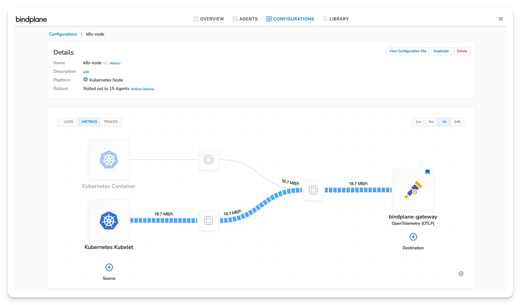The image size is (521, 305).
Task: Click the Kubernetes Kubelet label
Action: point(109,247)
